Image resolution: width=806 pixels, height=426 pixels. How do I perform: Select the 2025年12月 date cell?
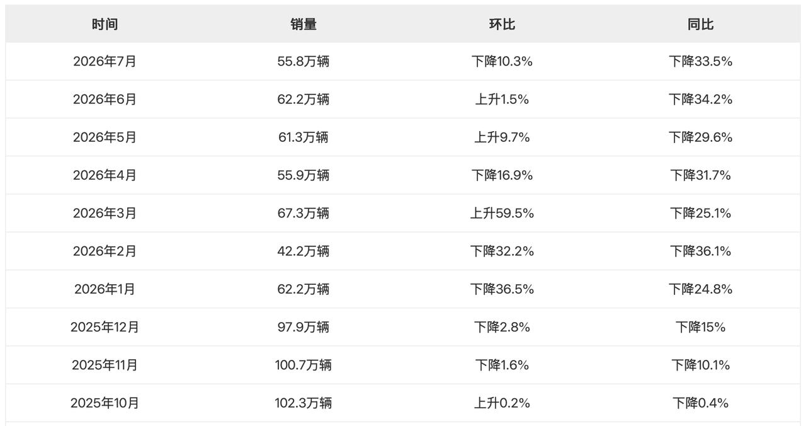(105, 327)
